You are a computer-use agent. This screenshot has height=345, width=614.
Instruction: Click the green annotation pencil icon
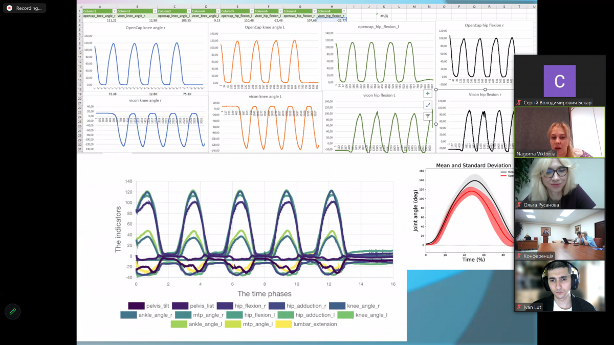click(x=12, y=311)
